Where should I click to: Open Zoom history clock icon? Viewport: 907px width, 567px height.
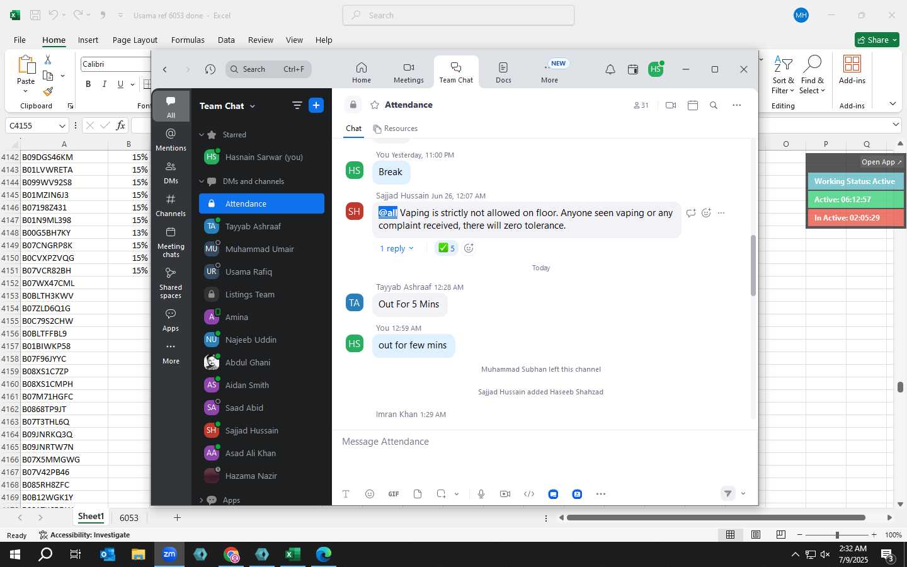(210, 69)
